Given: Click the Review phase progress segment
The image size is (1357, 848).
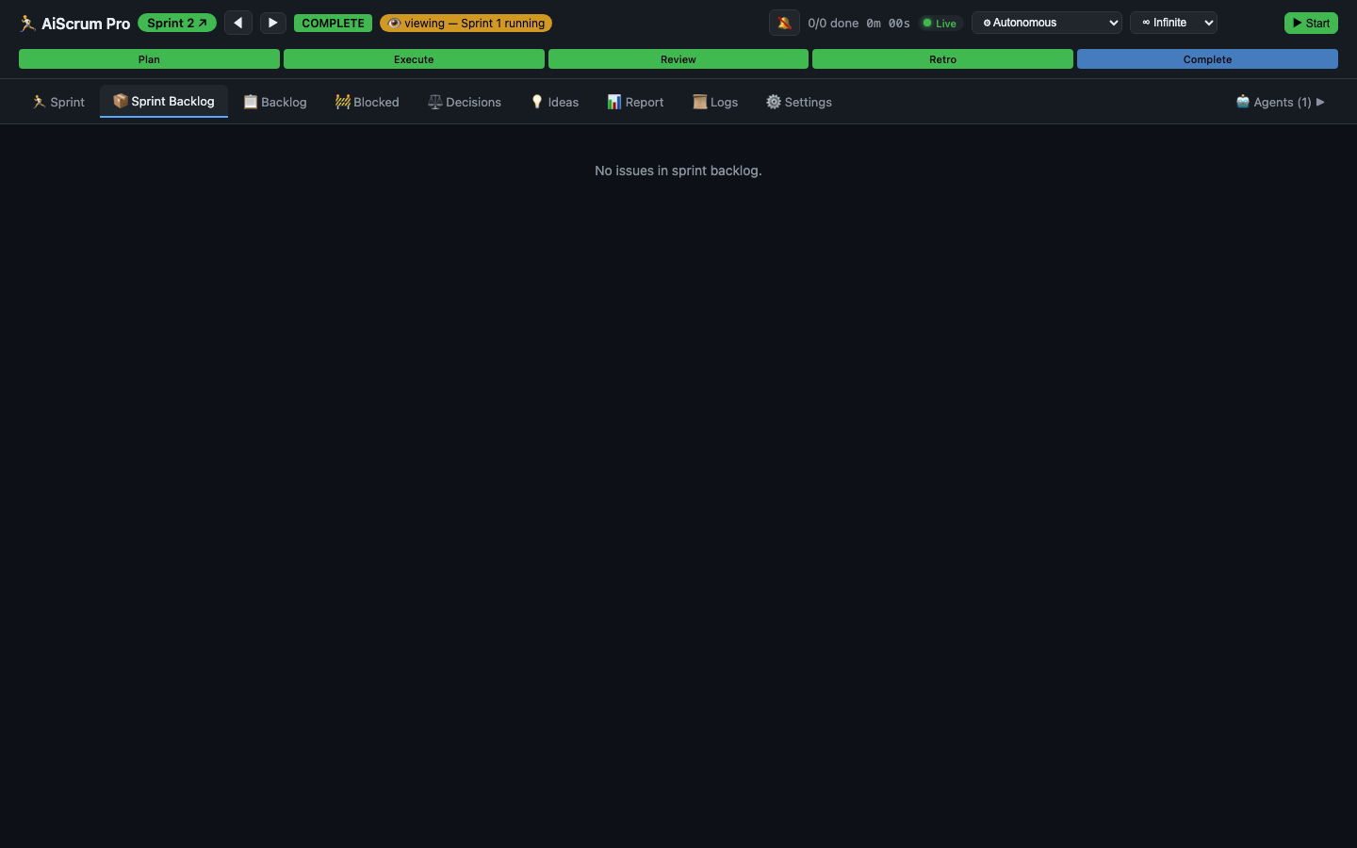Looking at the screenshot, I should [678, 59].
